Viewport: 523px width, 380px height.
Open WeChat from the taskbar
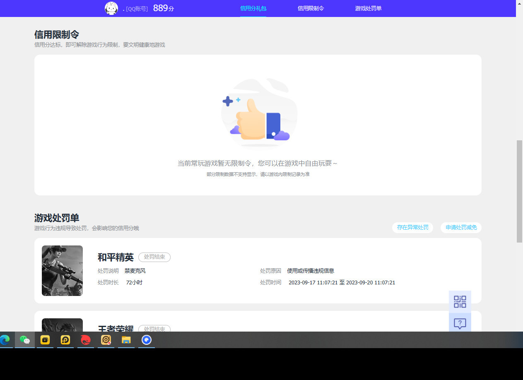[25, 340]
